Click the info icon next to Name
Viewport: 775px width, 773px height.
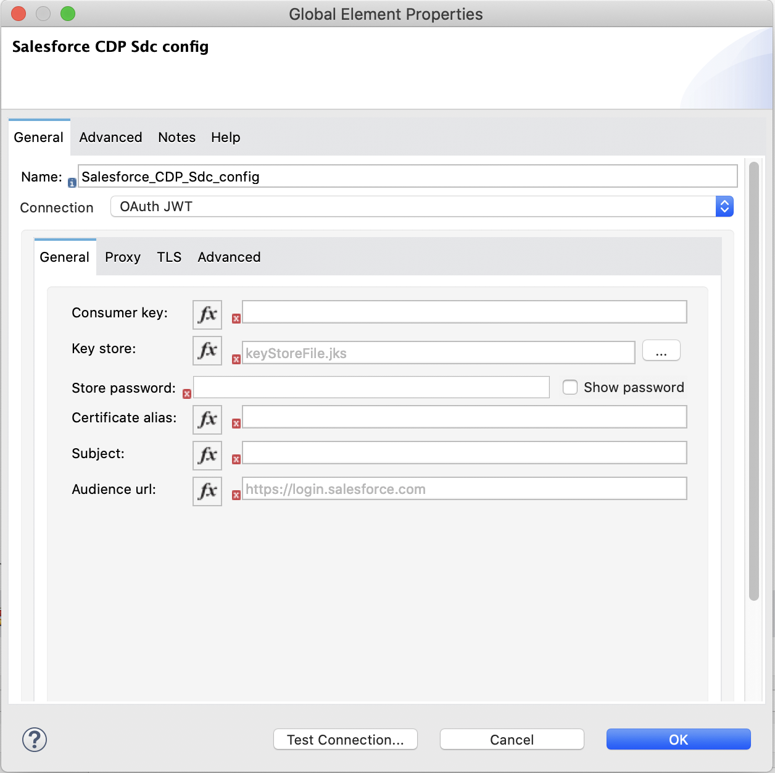coord(72,183)
